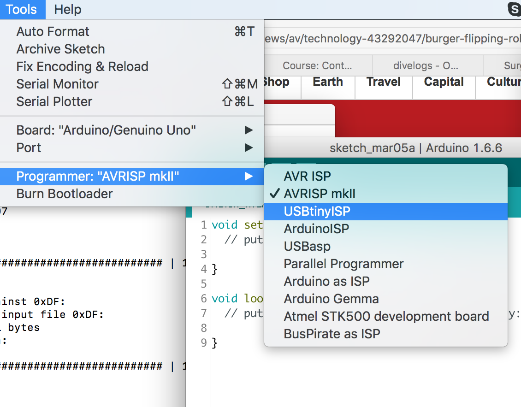Open the Help menu
The height and width of the screenshot is (407, 521).
click(67, 9)
